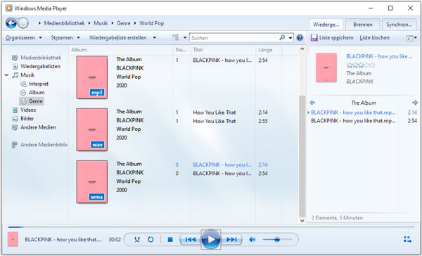Viewport: 422px width, 256px height.
Task: Click Liste speichern
Action: tap(332, 38)
